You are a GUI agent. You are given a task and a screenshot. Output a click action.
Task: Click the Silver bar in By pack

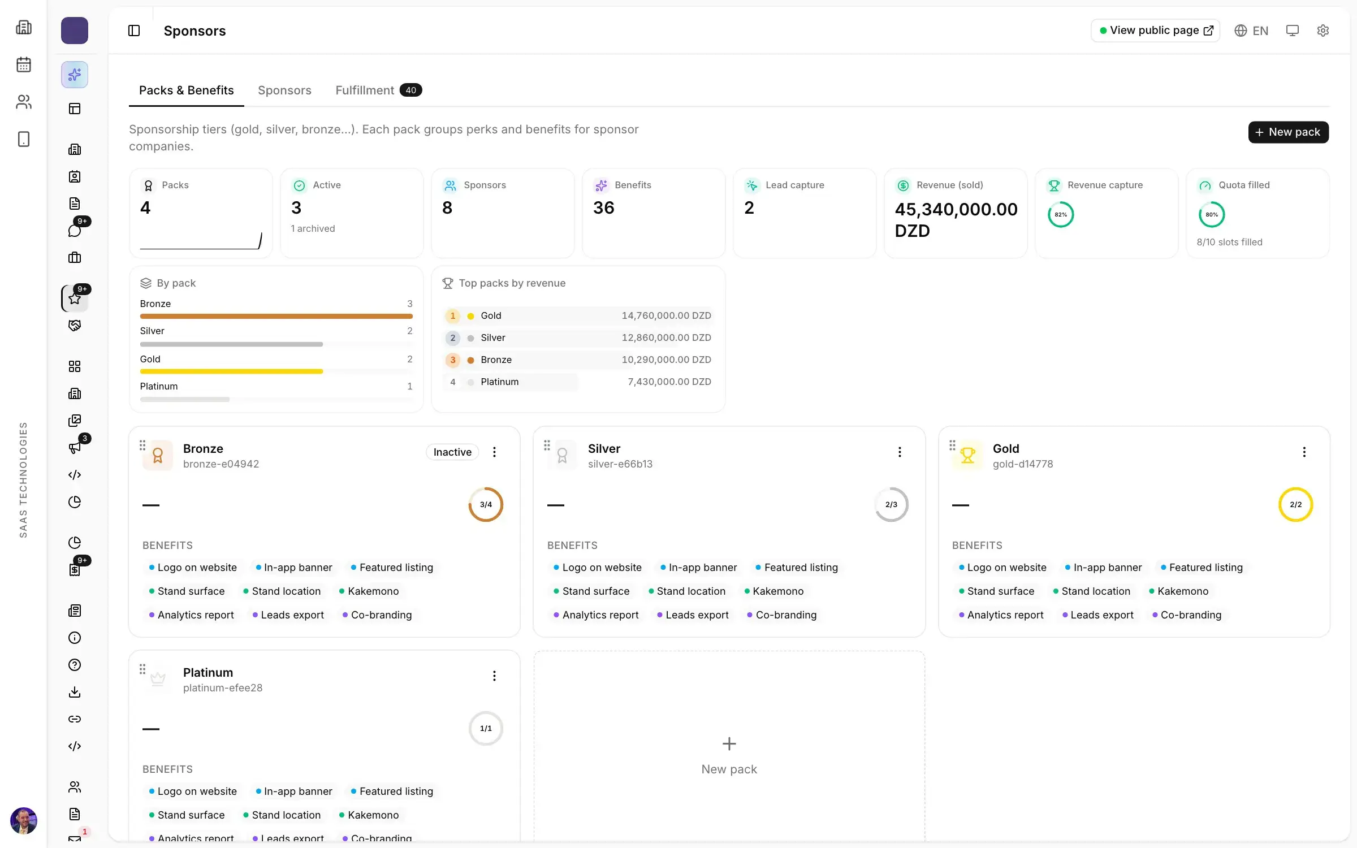231,344
